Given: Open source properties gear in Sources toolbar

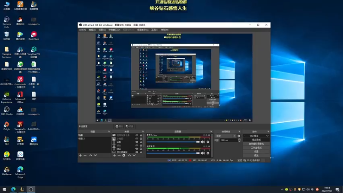Looking at the screenshot, I should pyautogui.click(x=124, y=155).
